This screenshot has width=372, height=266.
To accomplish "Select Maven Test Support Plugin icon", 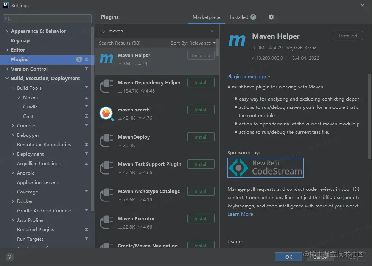I will (x=106, y=168).
